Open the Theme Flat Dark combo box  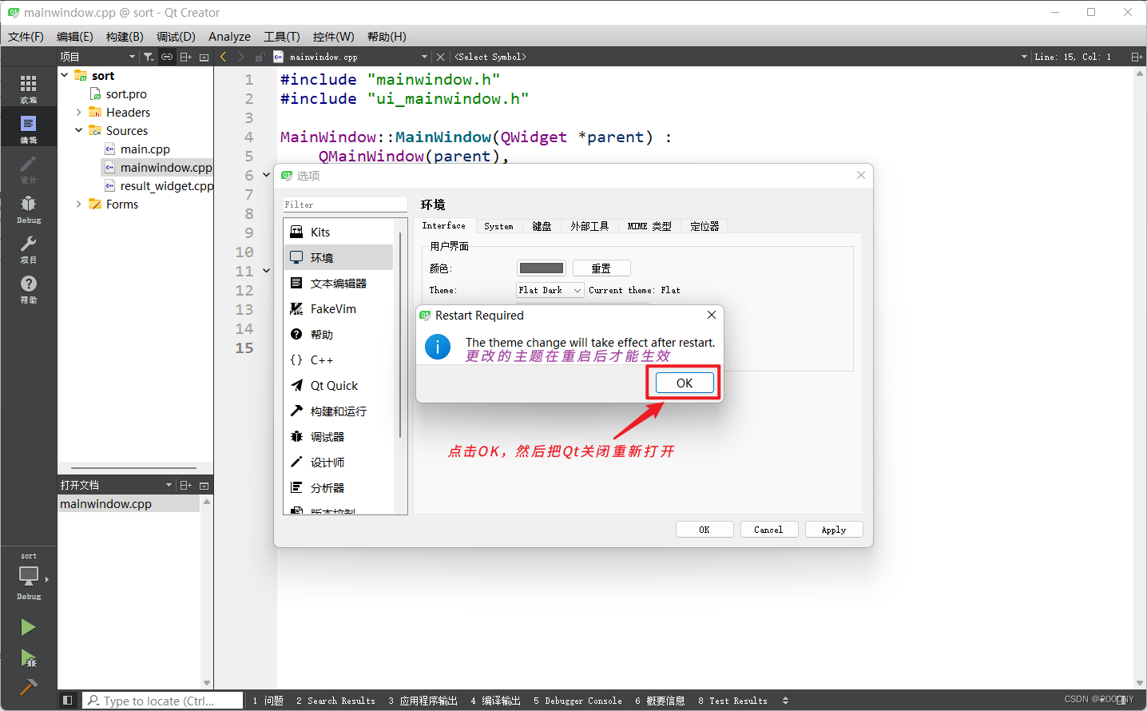pyautogui.click(x=550, y=290)
